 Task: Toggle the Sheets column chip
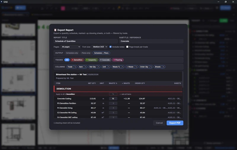click(158, 67)
